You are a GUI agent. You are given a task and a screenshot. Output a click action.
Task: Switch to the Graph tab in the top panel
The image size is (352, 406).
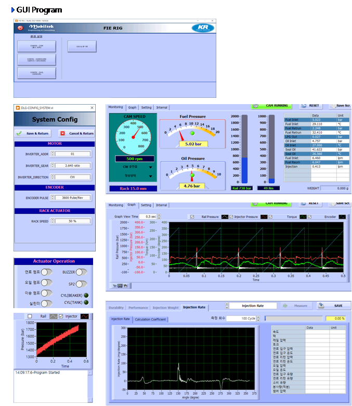tap(132, 107)
